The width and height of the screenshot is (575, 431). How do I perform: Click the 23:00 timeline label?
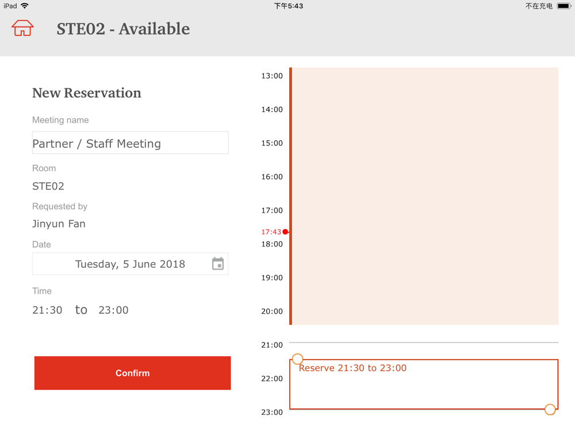click(272, 412)
